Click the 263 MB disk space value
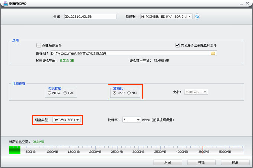Viewport: 253px width, 168px height. pos(38,142)
